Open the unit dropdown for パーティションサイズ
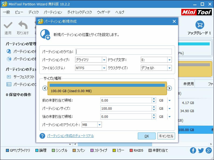The height and width of the screenshot is (160, 214). coord(169,109)
